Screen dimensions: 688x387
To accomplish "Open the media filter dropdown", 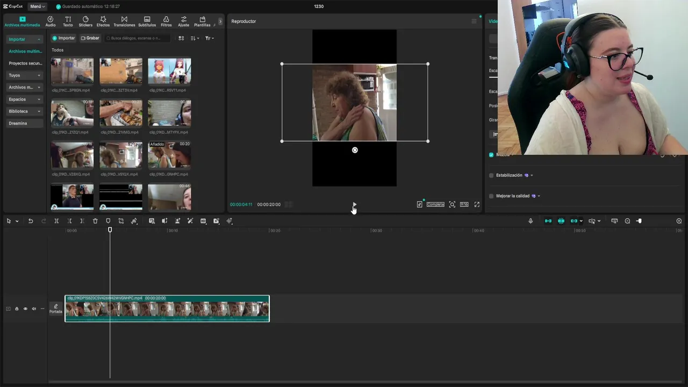I will (x=209, y=38).
